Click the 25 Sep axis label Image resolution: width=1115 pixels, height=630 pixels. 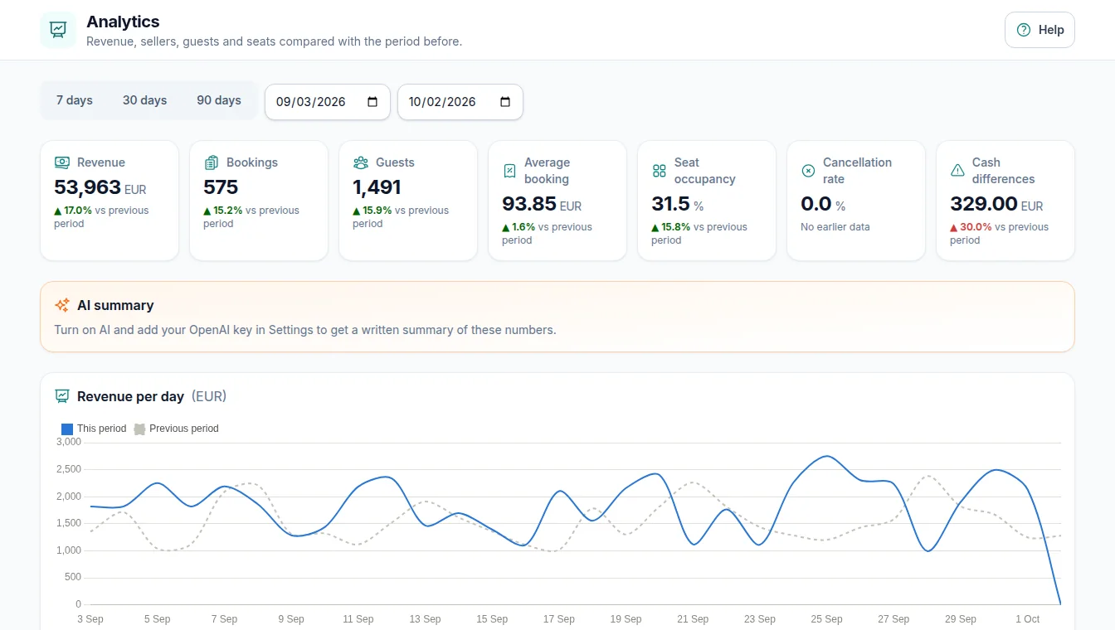(x=826, y=619)
